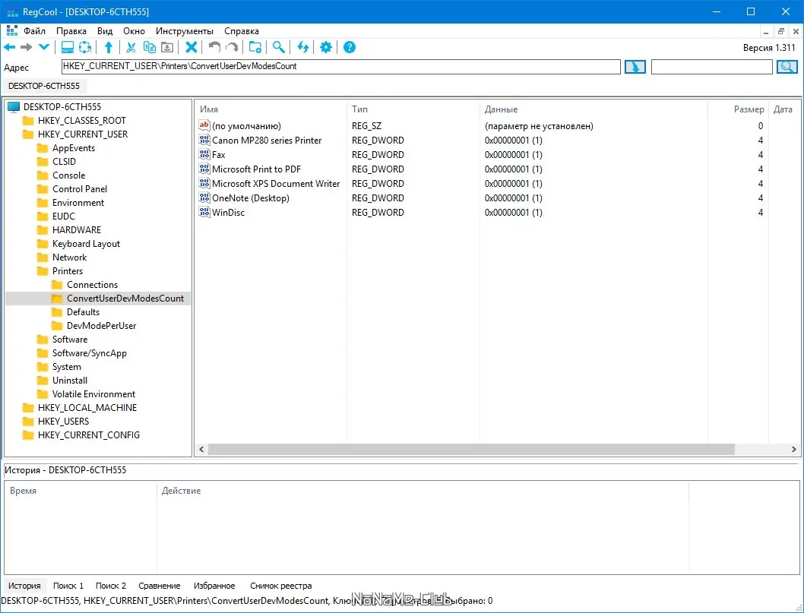This screenshot has height=613, width=804.
Task: Select the Canon MP280 series Printer value
Action: pyautogui.click(x=267, y=140)
